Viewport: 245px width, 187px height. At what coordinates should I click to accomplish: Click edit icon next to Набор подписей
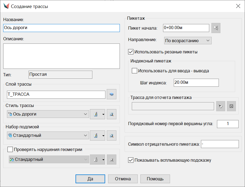pyautogui.click(x=95, y=136)
